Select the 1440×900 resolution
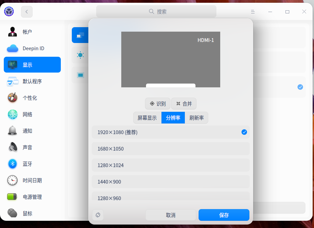314x228 pixels. tap(170, 182)
